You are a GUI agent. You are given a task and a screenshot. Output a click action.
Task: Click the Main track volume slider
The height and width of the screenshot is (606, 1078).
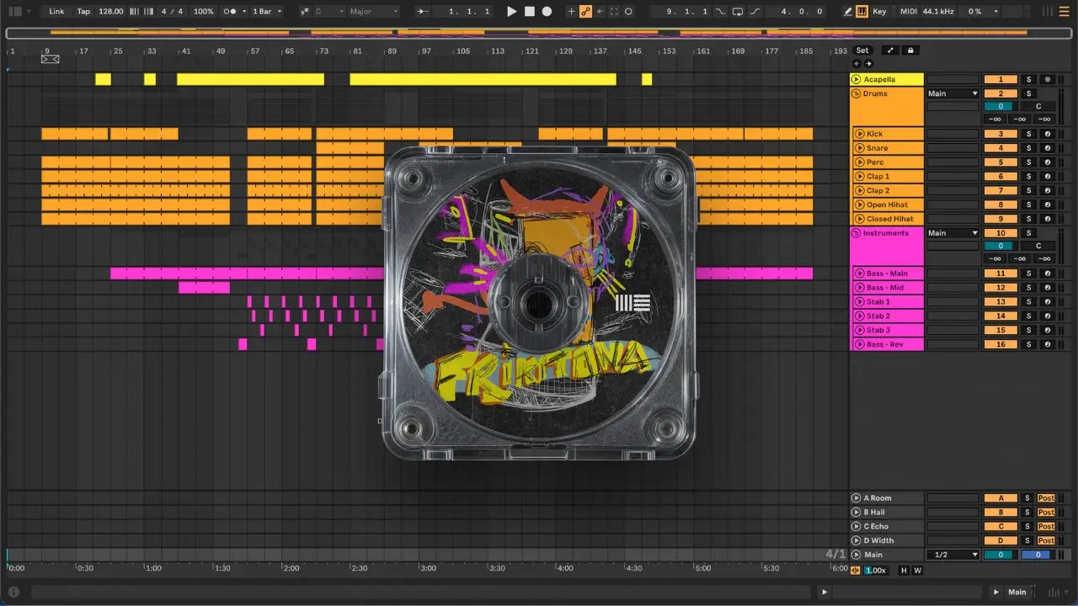point(1001,555)
